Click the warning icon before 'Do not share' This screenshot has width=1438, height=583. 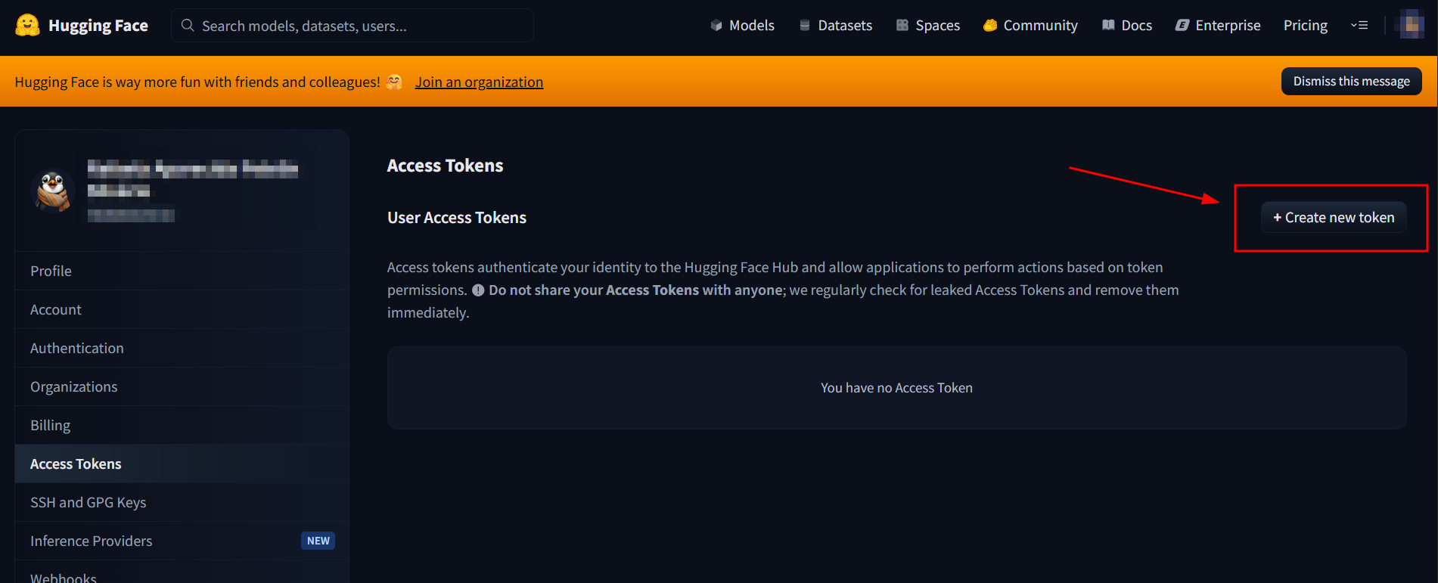[x=478, y=290]
